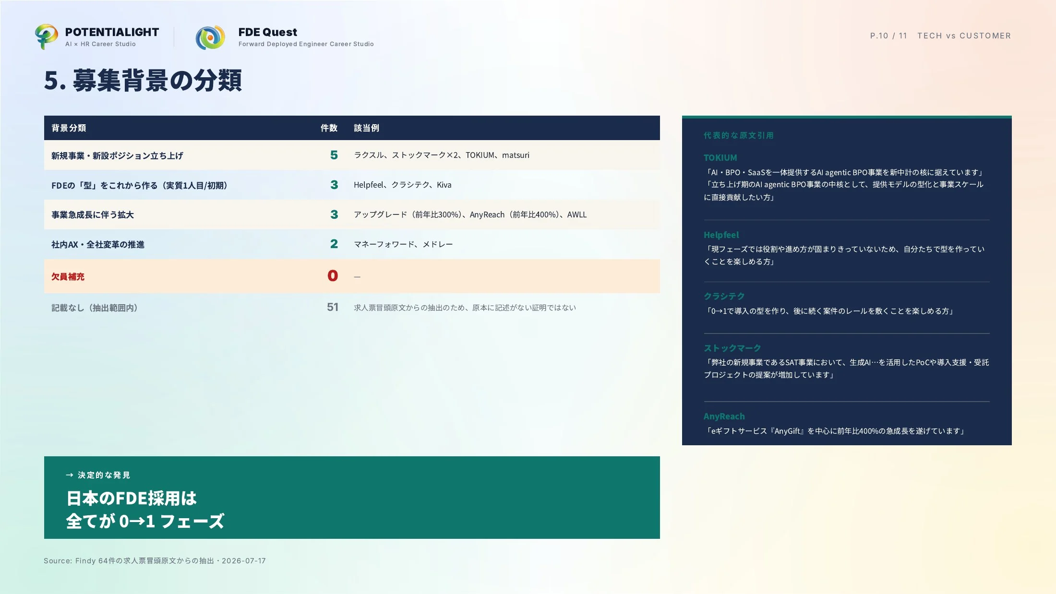Select the POTENTIALIGHT brand name text
The width and height of the screenshot is (1056, 594).
click(x=112, y=32)
